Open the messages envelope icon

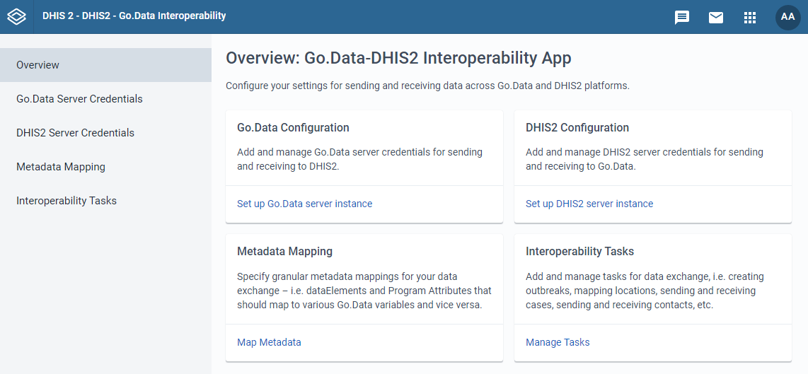pyautogui.click(x=716, y=18)
